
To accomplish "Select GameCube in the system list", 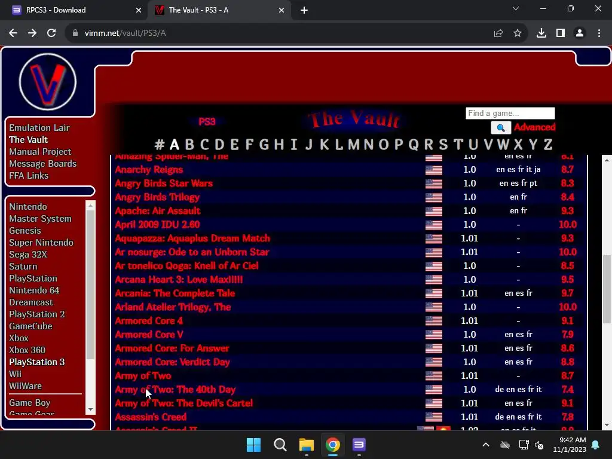I will (31, 326).
